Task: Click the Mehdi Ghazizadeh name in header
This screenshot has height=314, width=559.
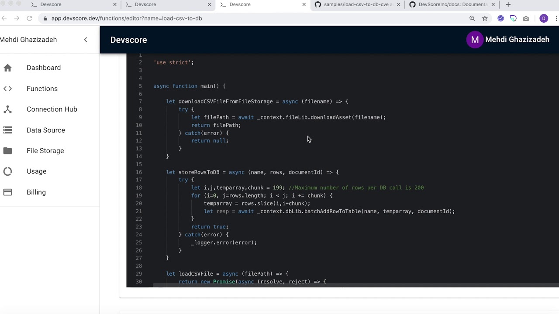Action: 517,40
